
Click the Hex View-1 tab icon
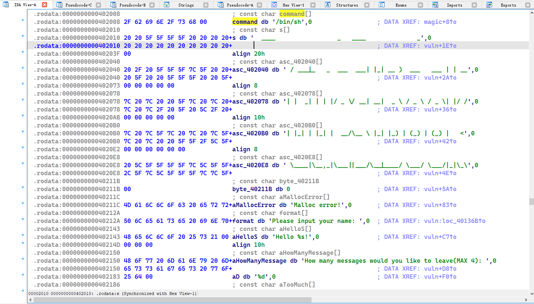click(x=274, y=5)
